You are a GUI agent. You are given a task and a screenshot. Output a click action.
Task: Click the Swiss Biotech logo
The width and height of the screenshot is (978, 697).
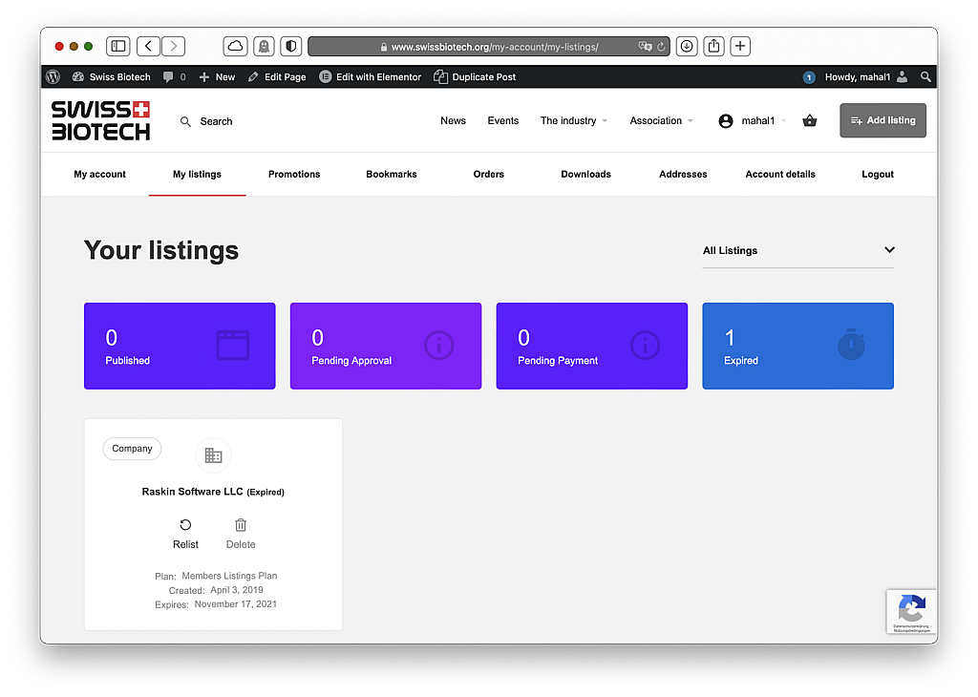101,121
